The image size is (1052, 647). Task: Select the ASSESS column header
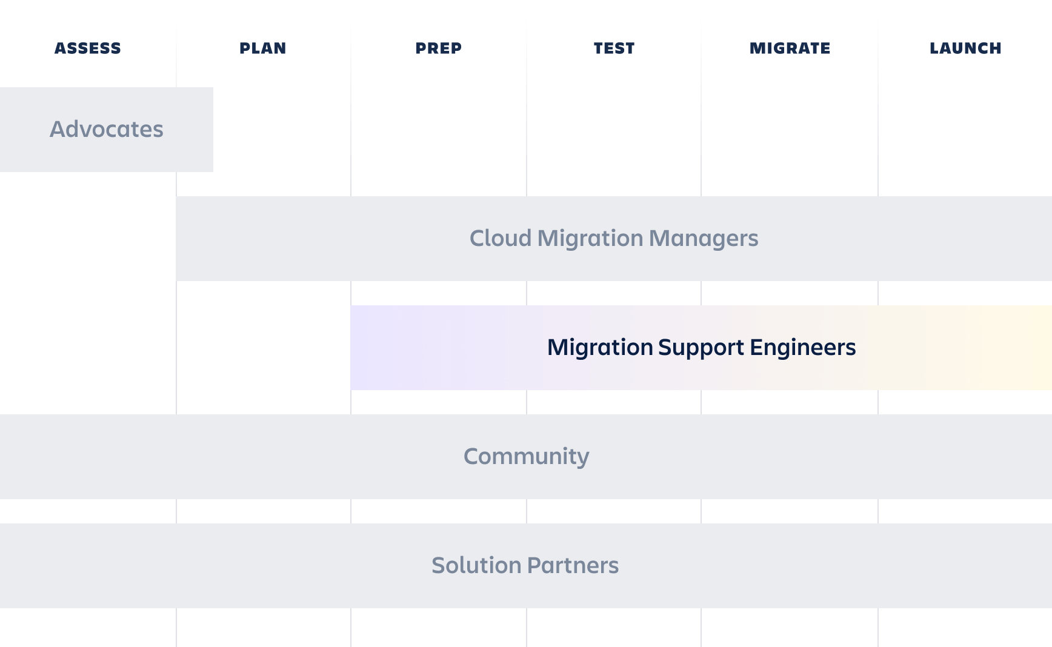87,48
